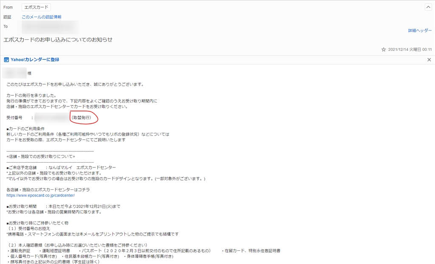Click ■お受け取り時にご持参いただく物 heading

[37, 223]
